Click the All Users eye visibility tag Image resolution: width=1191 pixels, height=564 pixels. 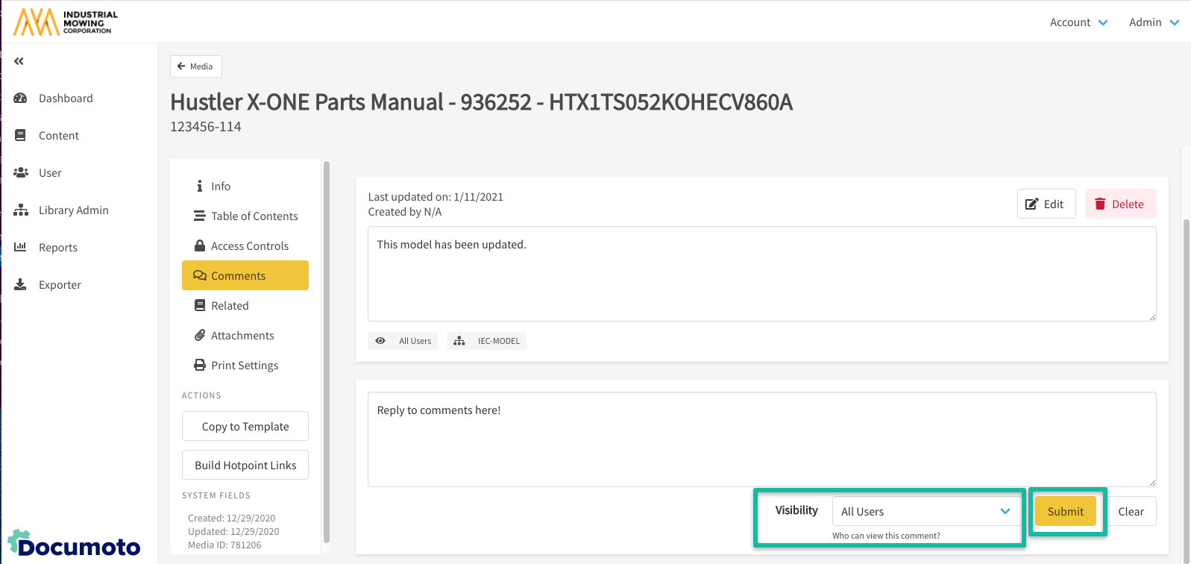(x=403, y=341)
